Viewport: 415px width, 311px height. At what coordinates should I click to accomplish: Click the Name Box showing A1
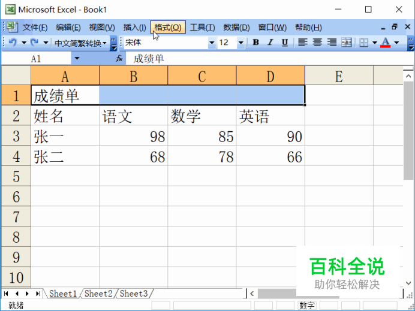pos(36,59)
